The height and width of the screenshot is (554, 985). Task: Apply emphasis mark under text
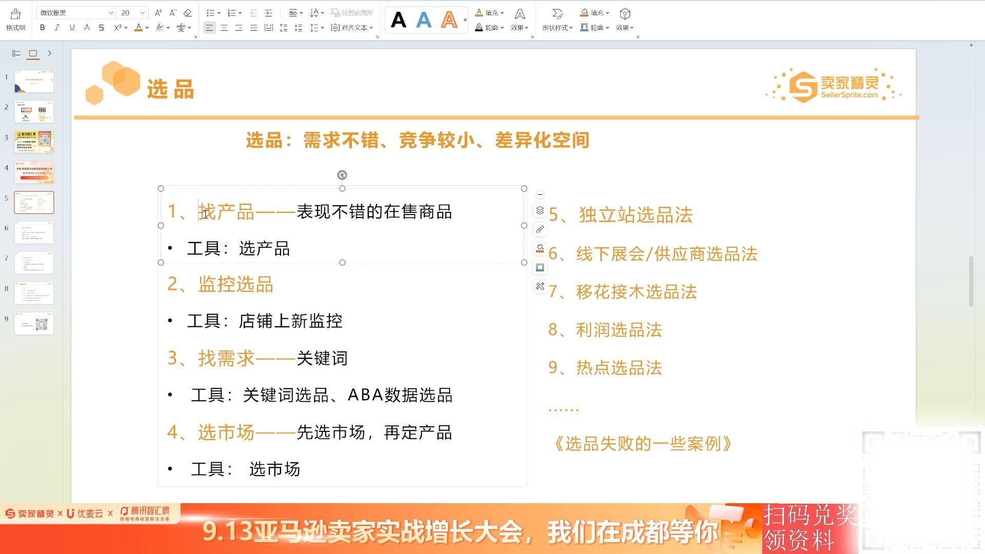click(x=87, y=28)
